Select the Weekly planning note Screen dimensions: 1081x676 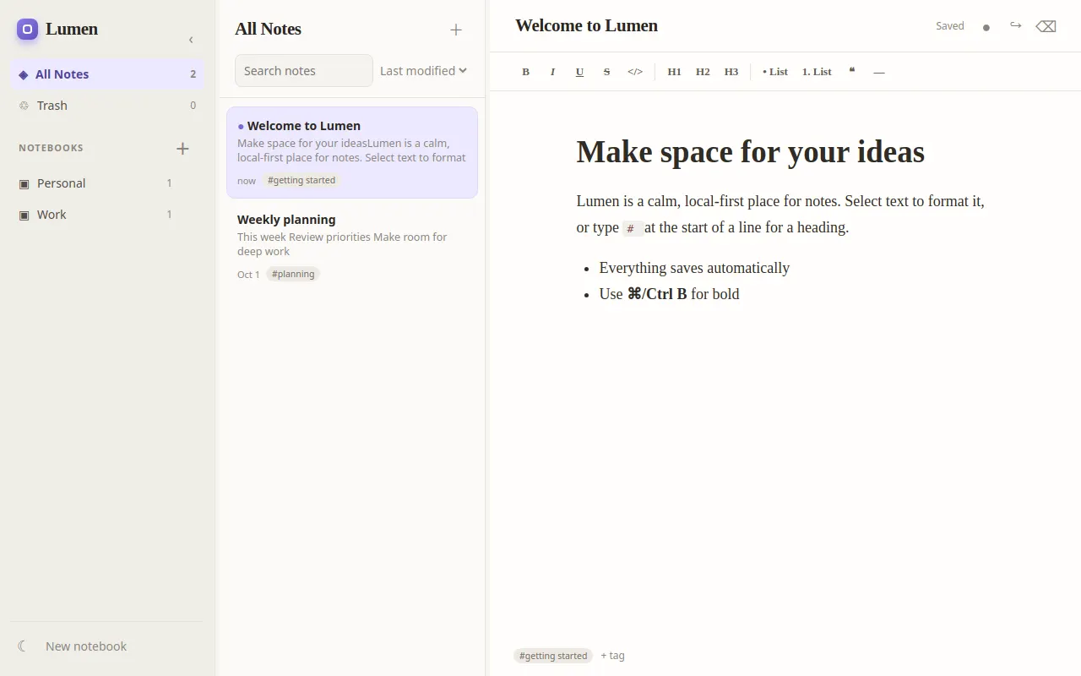(x=352, y=246)
